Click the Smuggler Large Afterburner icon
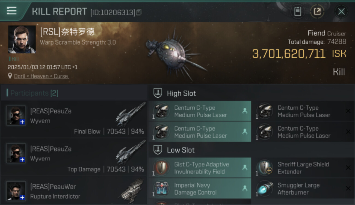This screenshot has height=205, width=355. point(265,188)
